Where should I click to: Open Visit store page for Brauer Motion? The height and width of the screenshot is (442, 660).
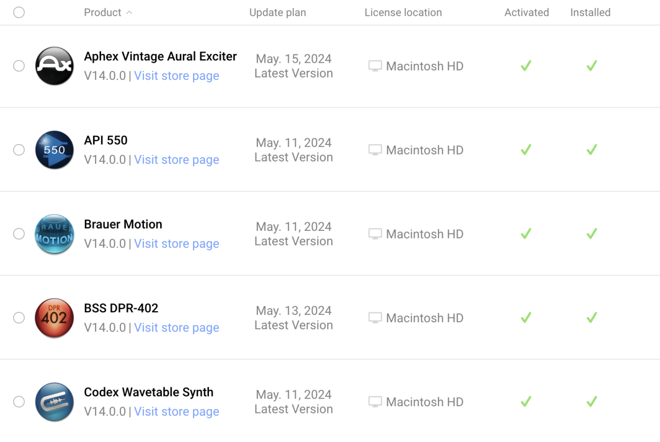pos(177,244)
